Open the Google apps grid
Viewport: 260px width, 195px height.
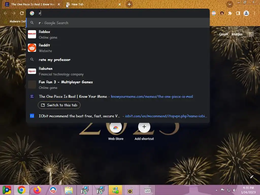(x=251, y=34)
